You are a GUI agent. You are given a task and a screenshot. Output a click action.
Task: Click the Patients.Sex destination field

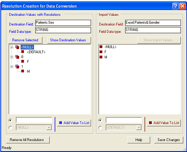pyautogui.click(x=63, y=23)
